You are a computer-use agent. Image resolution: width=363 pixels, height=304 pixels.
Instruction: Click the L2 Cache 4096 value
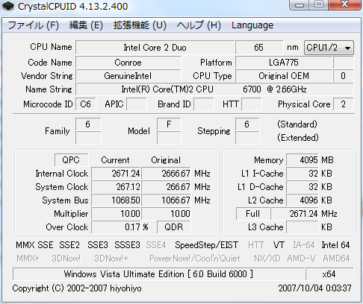302,200
